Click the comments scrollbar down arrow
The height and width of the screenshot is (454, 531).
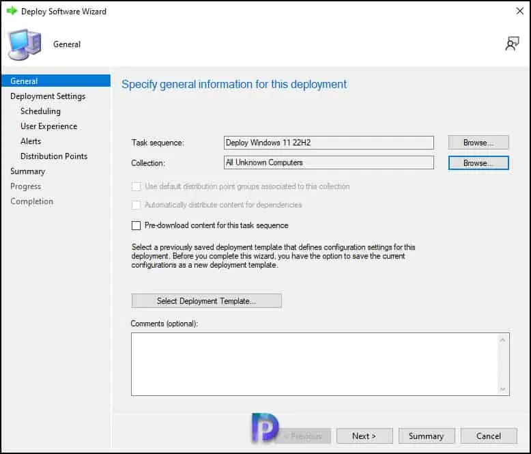pyautogui.click(x=502, y=389)
